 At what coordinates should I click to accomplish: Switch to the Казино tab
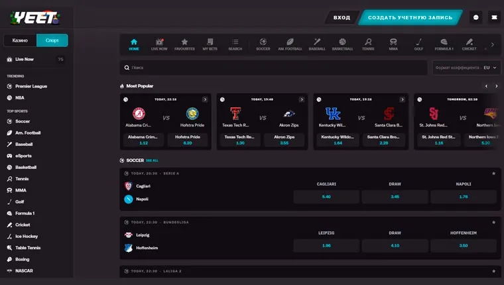pyautogui.click(x=20, y=40)
